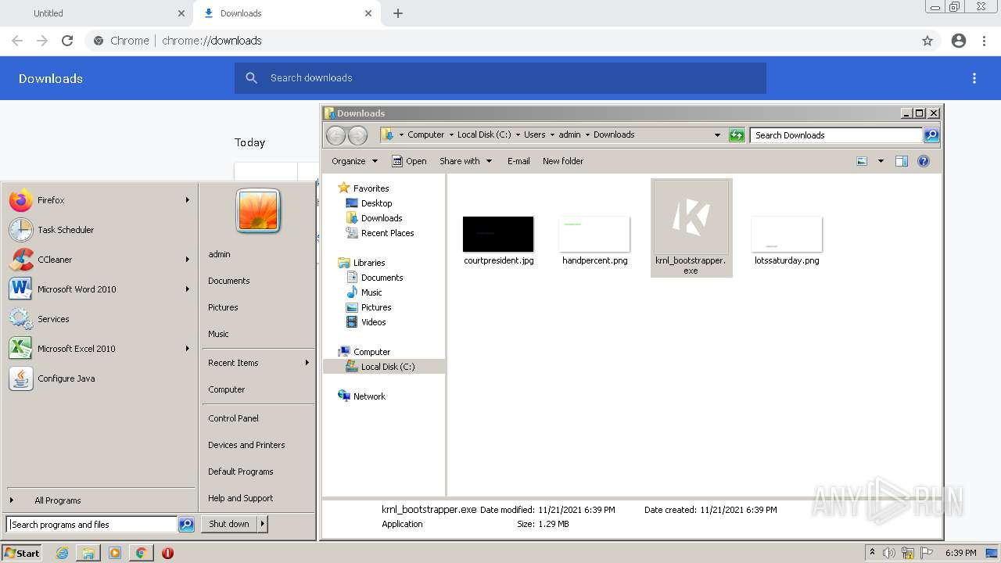
Task: Show system tray hidden icons
Action: 872,552
